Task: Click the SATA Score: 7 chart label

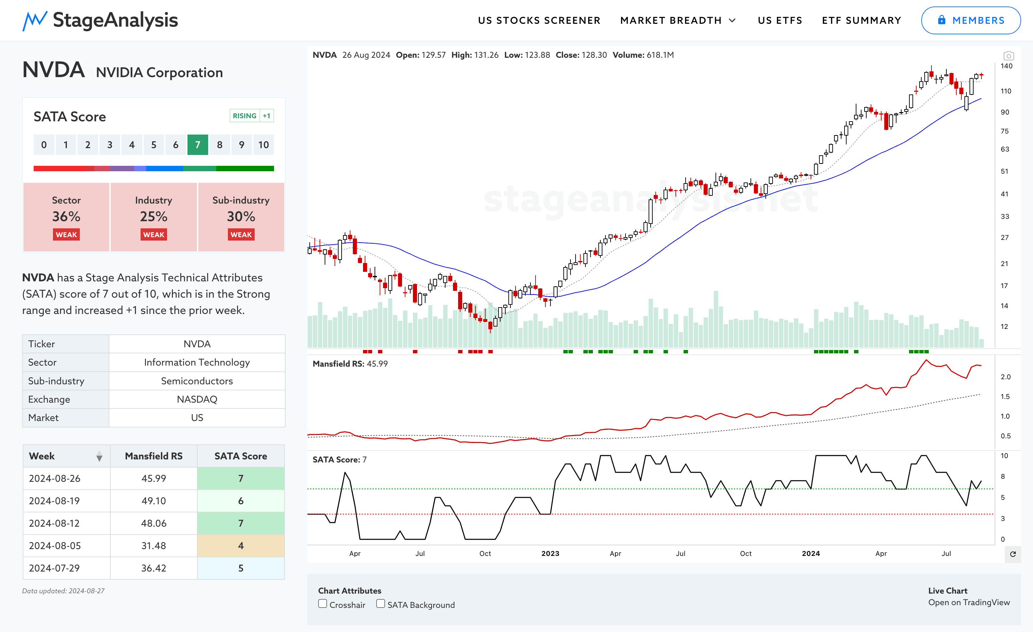Action: (340, 460)
